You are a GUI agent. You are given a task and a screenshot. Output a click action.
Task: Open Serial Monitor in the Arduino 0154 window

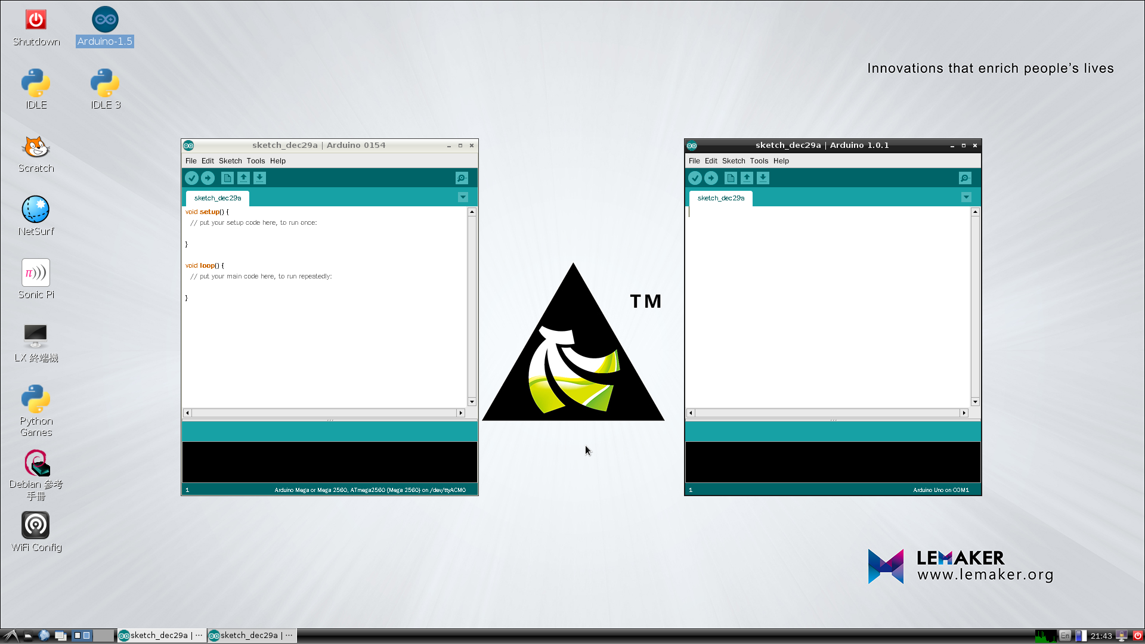pyautogui.click(x=462, y=178)
